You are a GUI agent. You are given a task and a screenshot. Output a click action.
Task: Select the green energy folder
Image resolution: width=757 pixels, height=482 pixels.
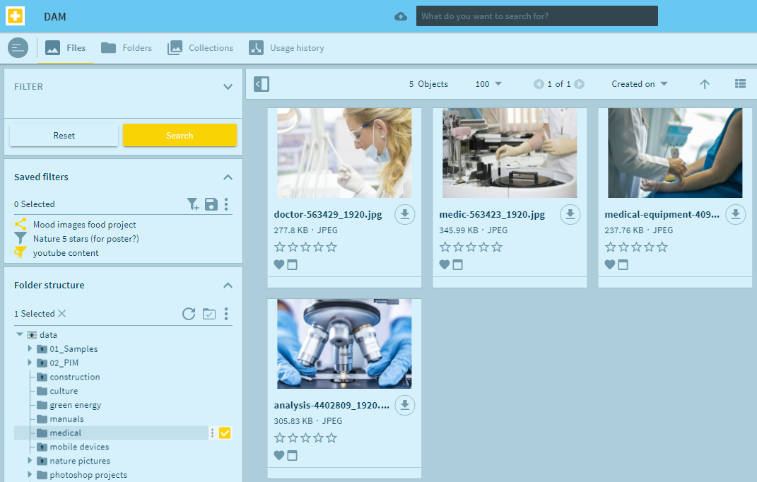[x=76, y=405]
